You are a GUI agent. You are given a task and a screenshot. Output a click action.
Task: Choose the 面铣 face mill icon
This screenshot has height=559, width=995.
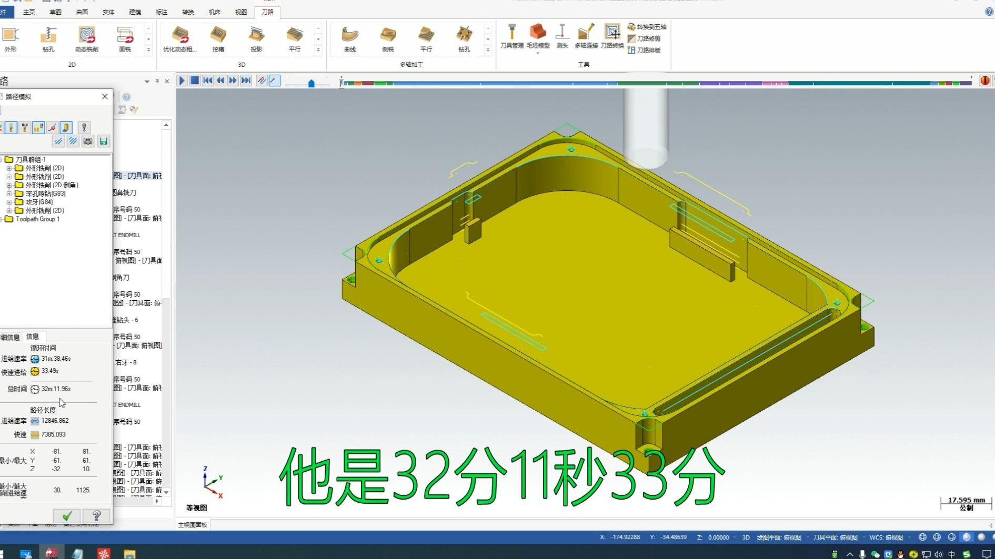tap(125, 39)
